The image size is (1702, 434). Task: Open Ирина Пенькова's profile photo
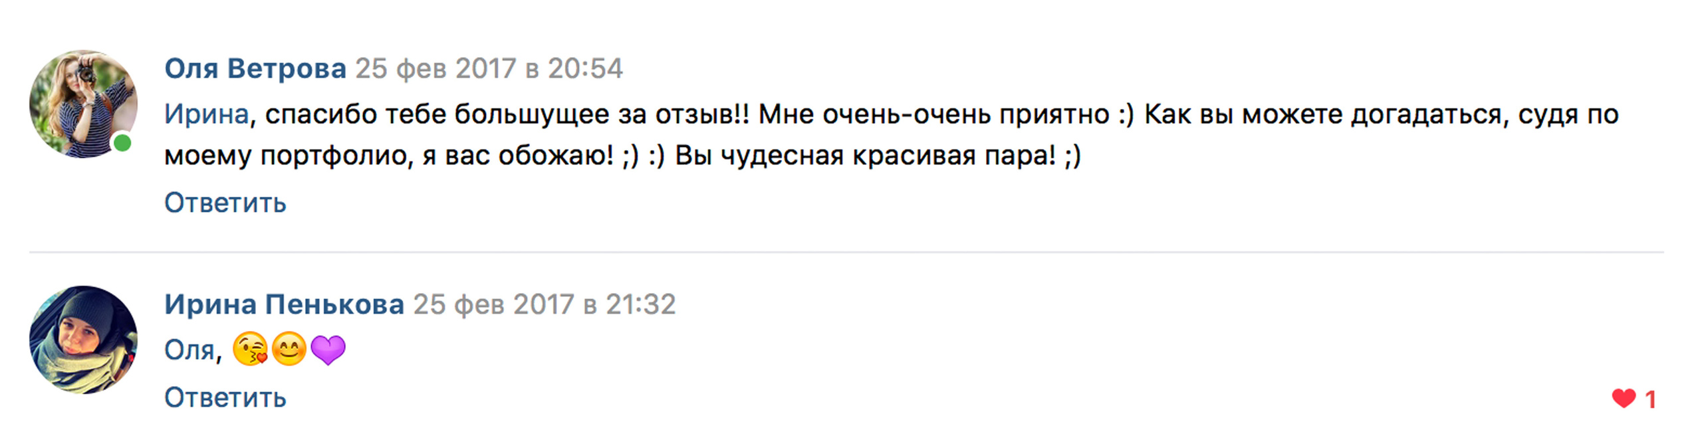click(x=83, y=340)
